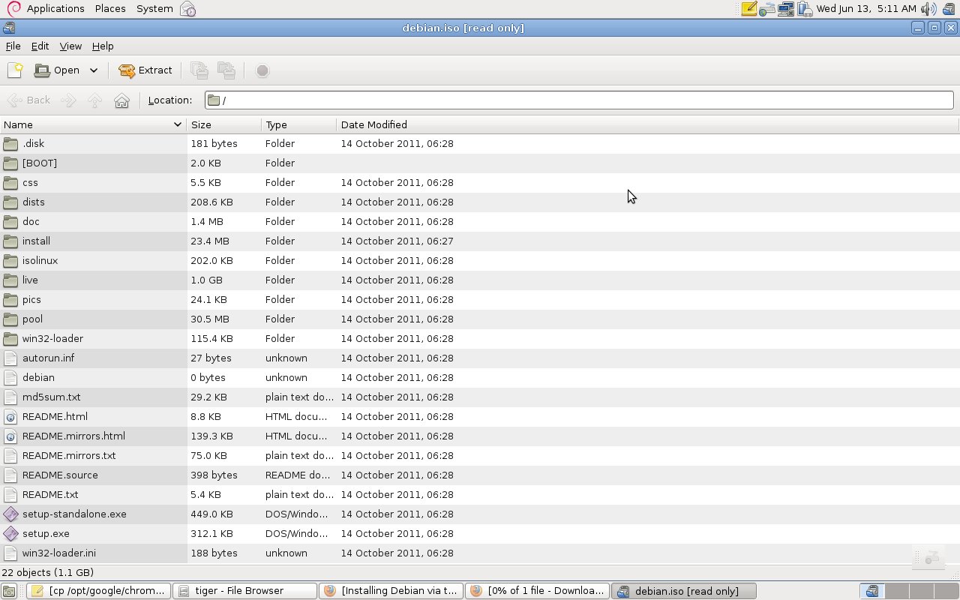Click the Stop operation toolbar icon
Viewport: 960px width, 600px height.
pyautogui.click(x=262, y=70)
